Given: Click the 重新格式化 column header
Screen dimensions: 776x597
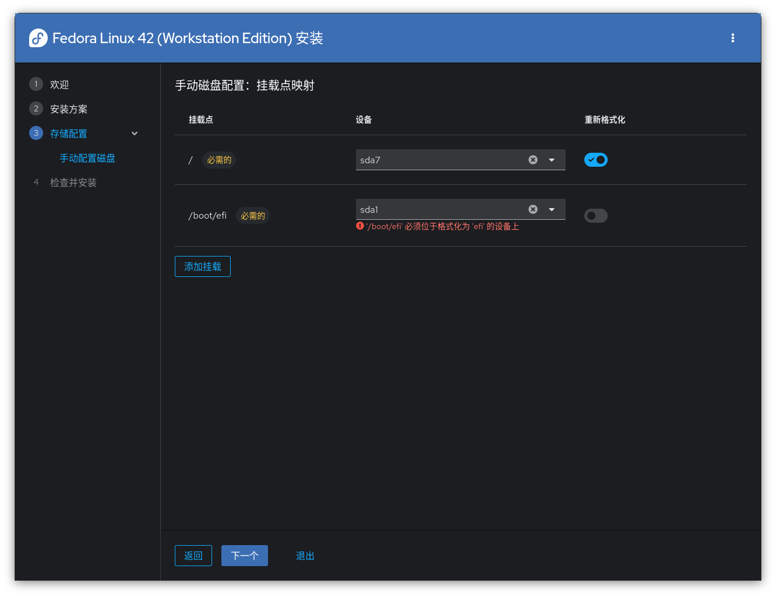Looking at the screenshot, I should point(605,120).
